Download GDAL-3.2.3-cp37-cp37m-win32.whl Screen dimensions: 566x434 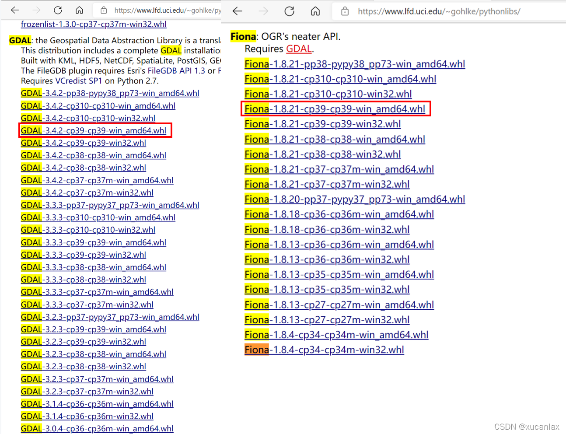pos(87,392)
